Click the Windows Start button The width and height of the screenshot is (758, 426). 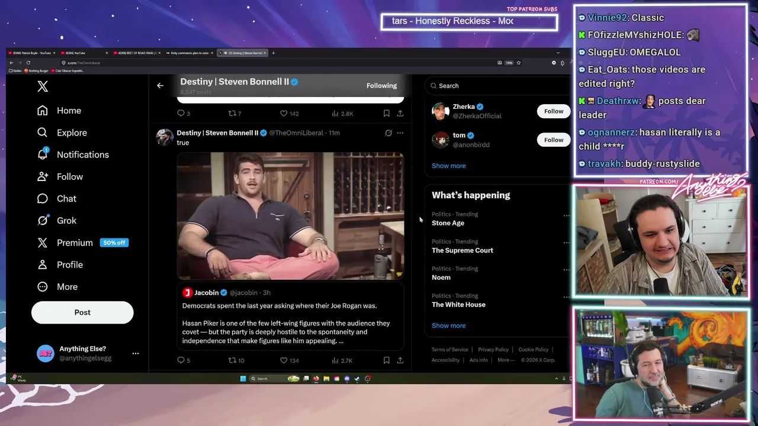click(x=243, y=379)
